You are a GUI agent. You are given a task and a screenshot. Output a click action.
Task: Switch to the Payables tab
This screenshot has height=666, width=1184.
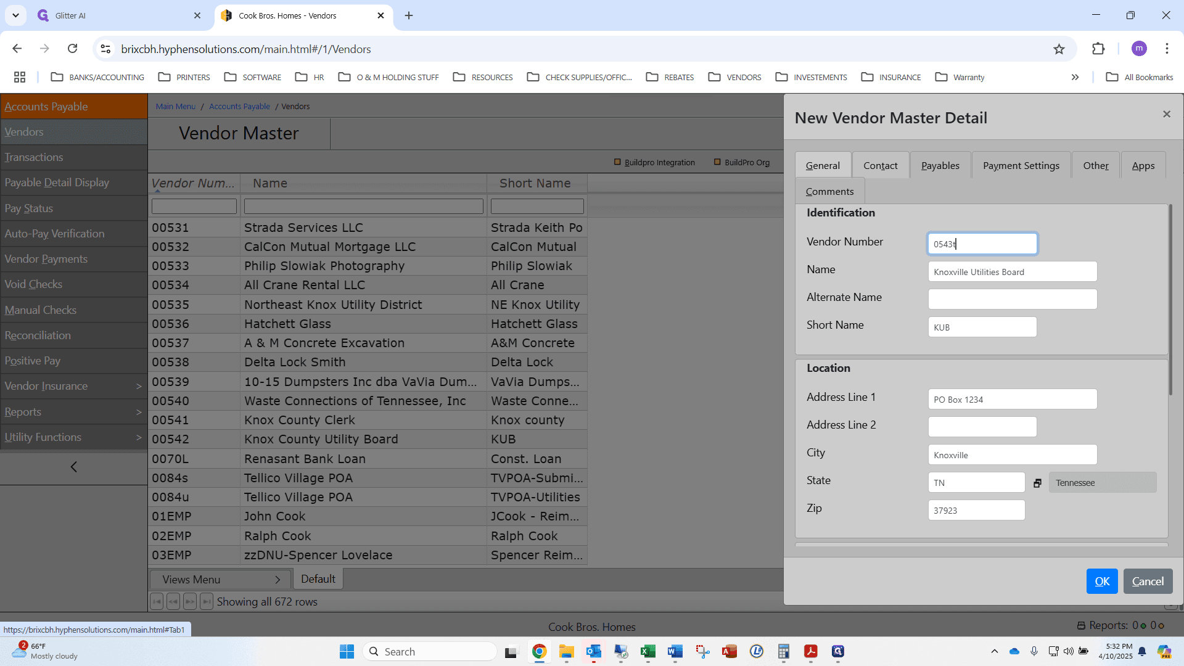940,165
